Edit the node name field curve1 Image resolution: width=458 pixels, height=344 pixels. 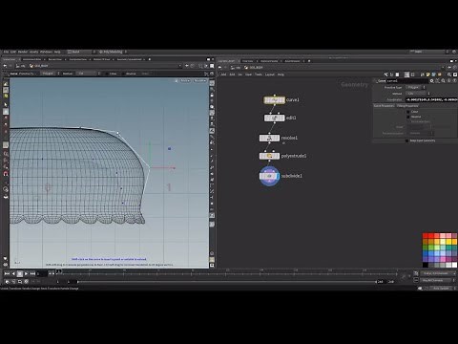[x=407, y=81]
